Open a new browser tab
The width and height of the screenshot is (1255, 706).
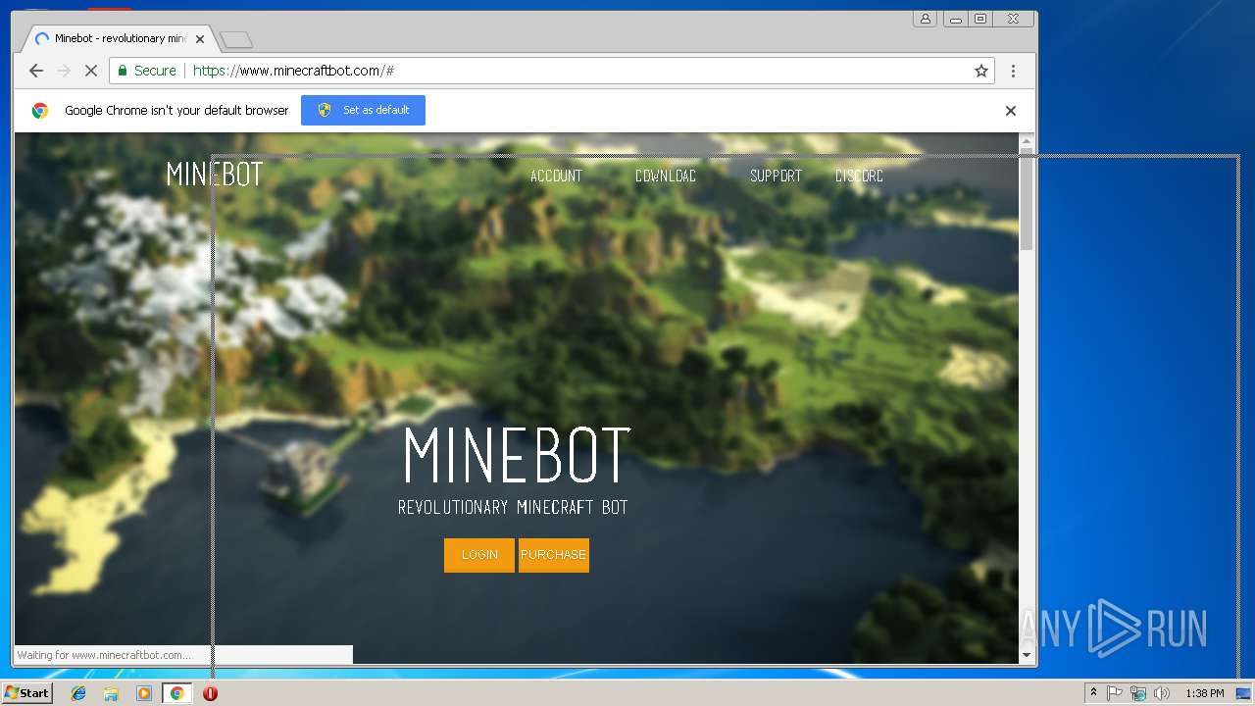click(236, 39)
